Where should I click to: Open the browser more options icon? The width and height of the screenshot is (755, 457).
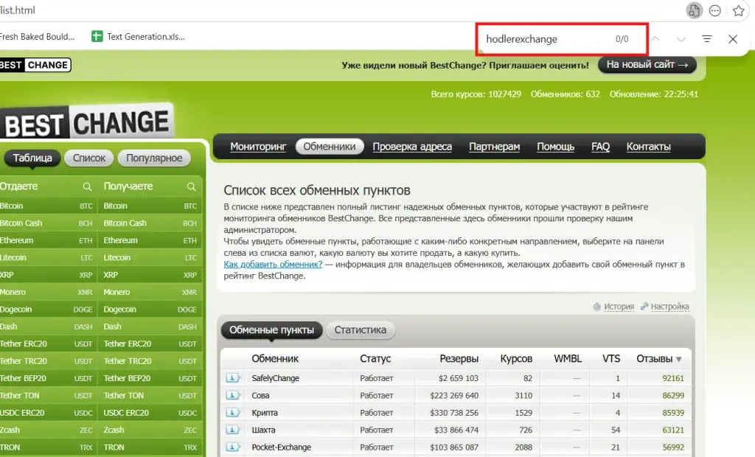pyautogui.click(x=715, y=10)
